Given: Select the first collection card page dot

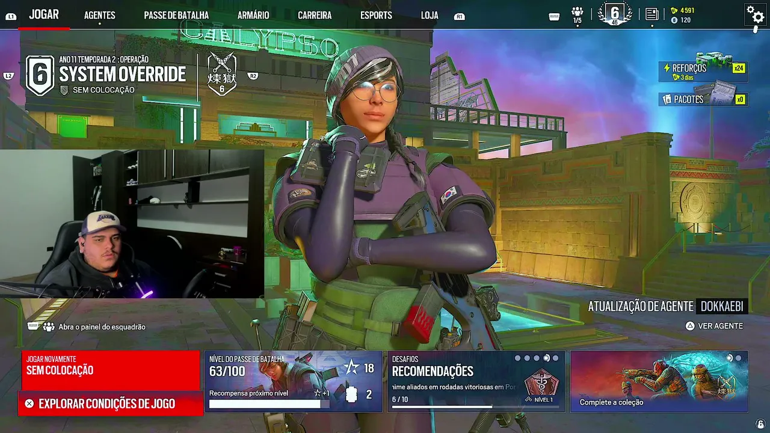Looking at the screenshot, I should coord(729,358).
